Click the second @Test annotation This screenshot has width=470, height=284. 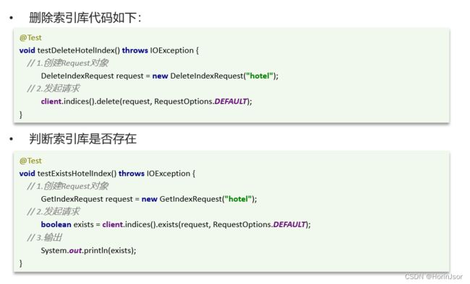pyautogui.click(x=30, y=161)
